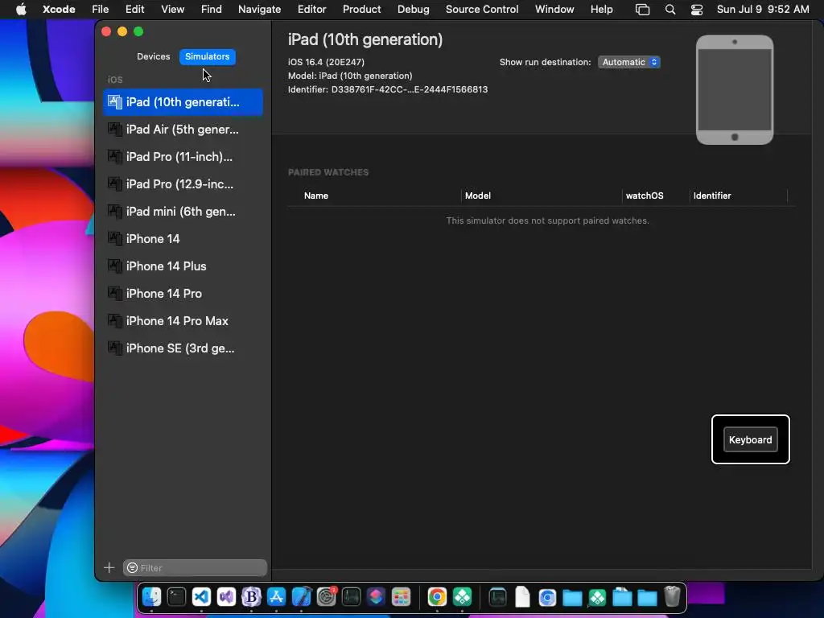Open the Show run destination dropdown
The height and width of the screenshot is (618, 824).
click(x=629, y=62)
